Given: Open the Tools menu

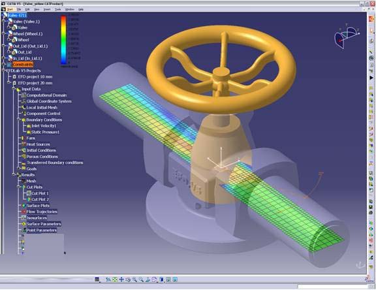Looking at the screenshot, I should pos(58,9).
